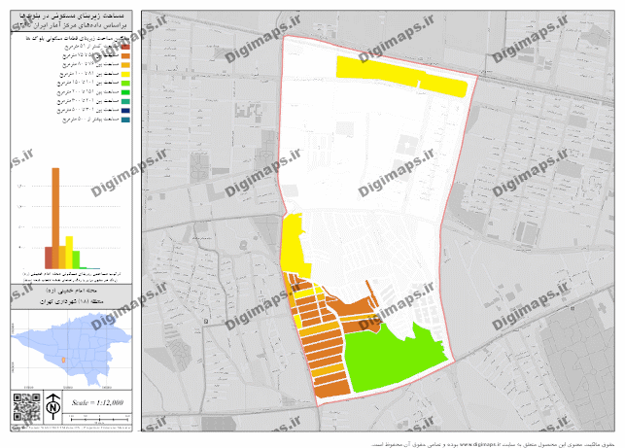This screenshot has height=448, width=625.
Task: Click the Tehran inset locator map
Action: coord(71,350)
